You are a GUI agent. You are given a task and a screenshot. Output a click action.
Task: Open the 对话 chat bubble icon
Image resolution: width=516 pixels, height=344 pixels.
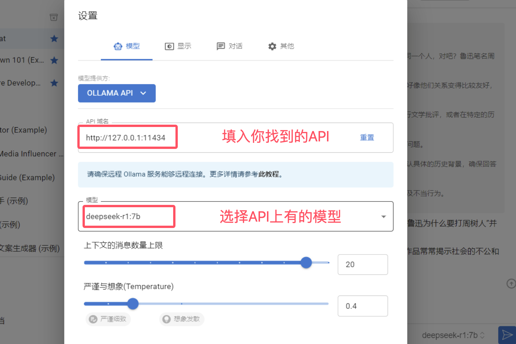pyautogui.click(x=220, y=46)
